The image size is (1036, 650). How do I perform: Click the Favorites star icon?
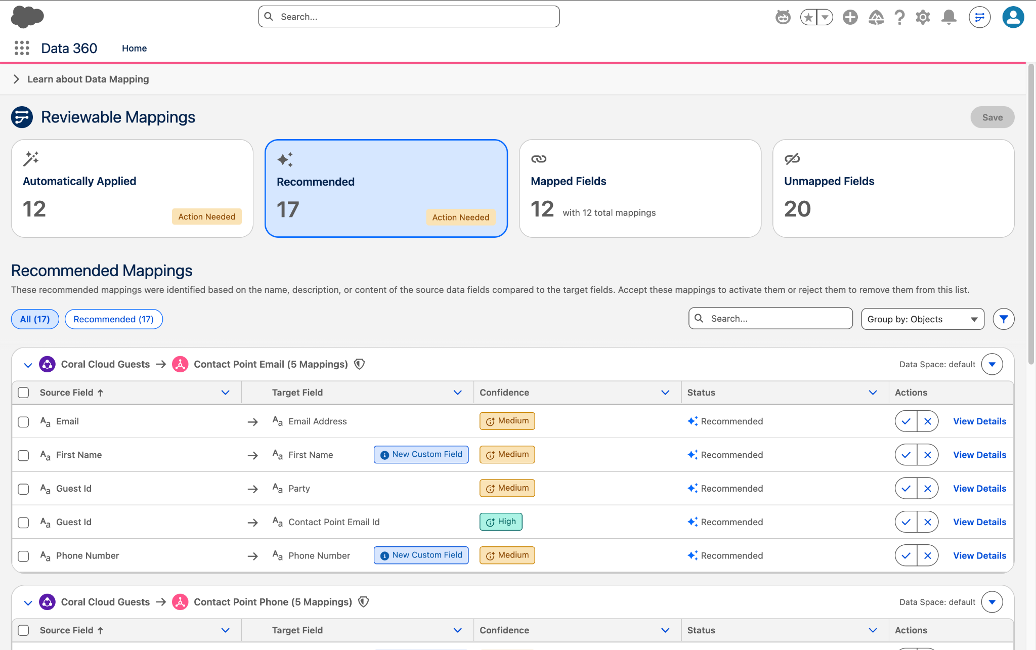pos(808,17)
